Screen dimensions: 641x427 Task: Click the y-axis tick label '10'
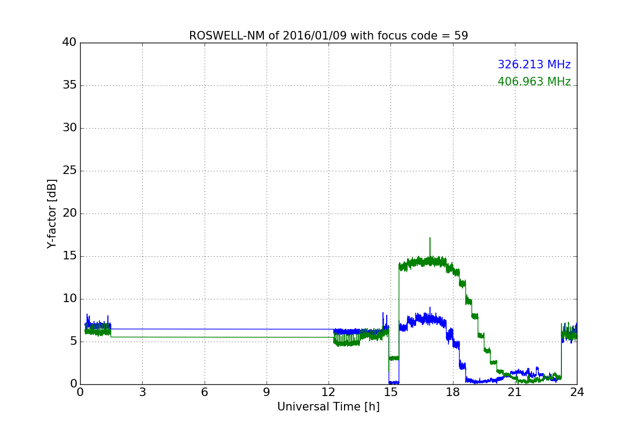click(69, 299)
